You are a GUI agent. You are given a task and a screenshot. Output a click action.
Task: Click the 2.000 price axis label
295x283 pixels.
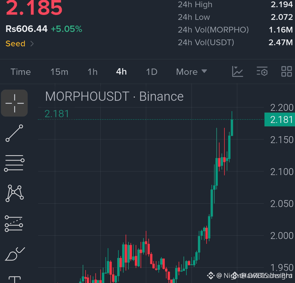[x=282, y=236]
